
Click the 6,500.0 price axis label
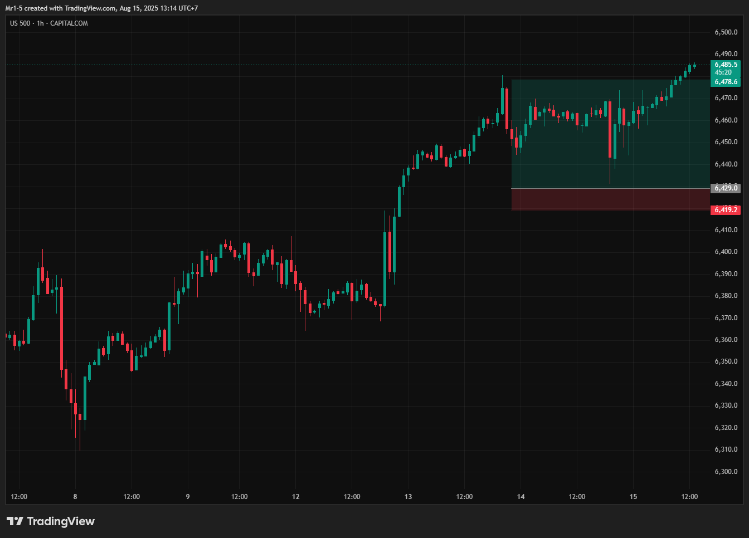[726, 32]
